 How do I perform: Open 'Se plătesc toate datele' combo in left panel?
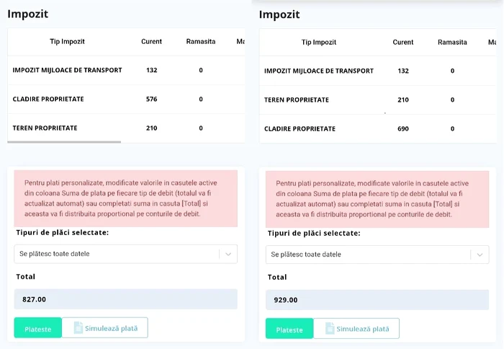click(x=117, y=254)
